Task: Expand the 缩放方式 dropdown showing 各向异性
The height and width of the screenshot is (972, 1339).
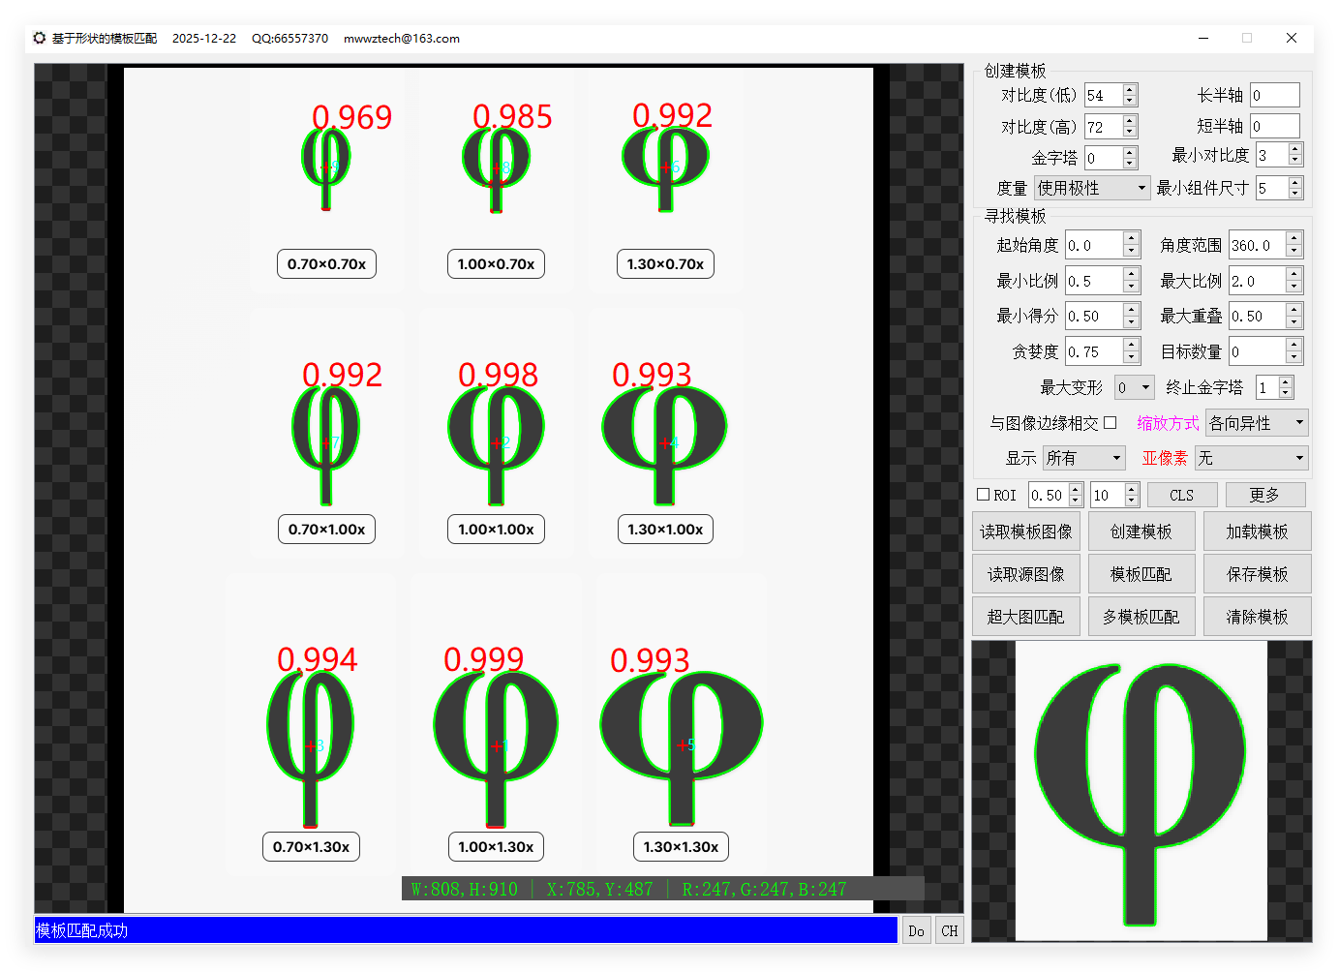Action: [1257, 423]
